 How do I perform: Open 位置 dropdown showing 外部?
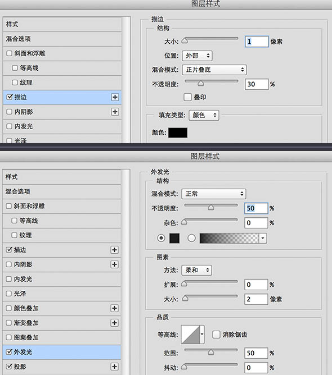[x=197, y=56]
